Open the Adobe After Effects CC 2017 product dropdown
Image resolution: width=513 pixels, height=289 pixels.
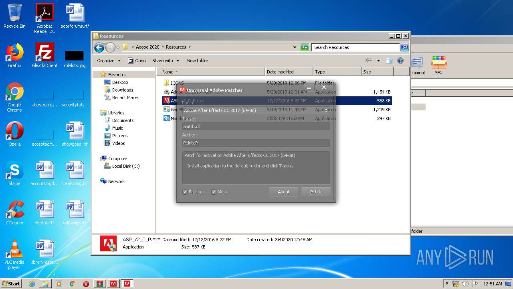[256, 110]
